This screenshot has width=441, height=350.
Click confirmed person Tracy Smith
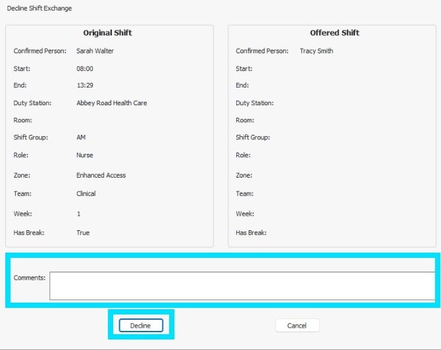[x=317, y=51]
